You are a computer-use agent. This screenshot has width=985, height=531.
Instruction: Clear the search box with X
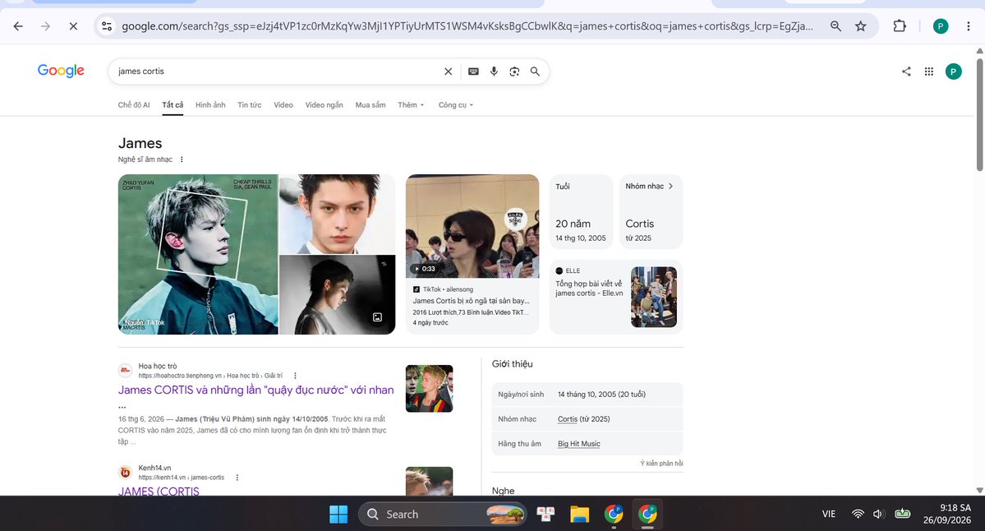pos(448,72)
